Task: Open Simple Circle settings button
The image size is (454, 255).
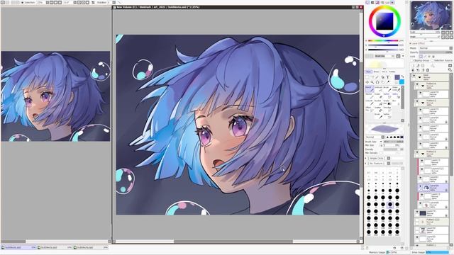Action: click(389, 158)
